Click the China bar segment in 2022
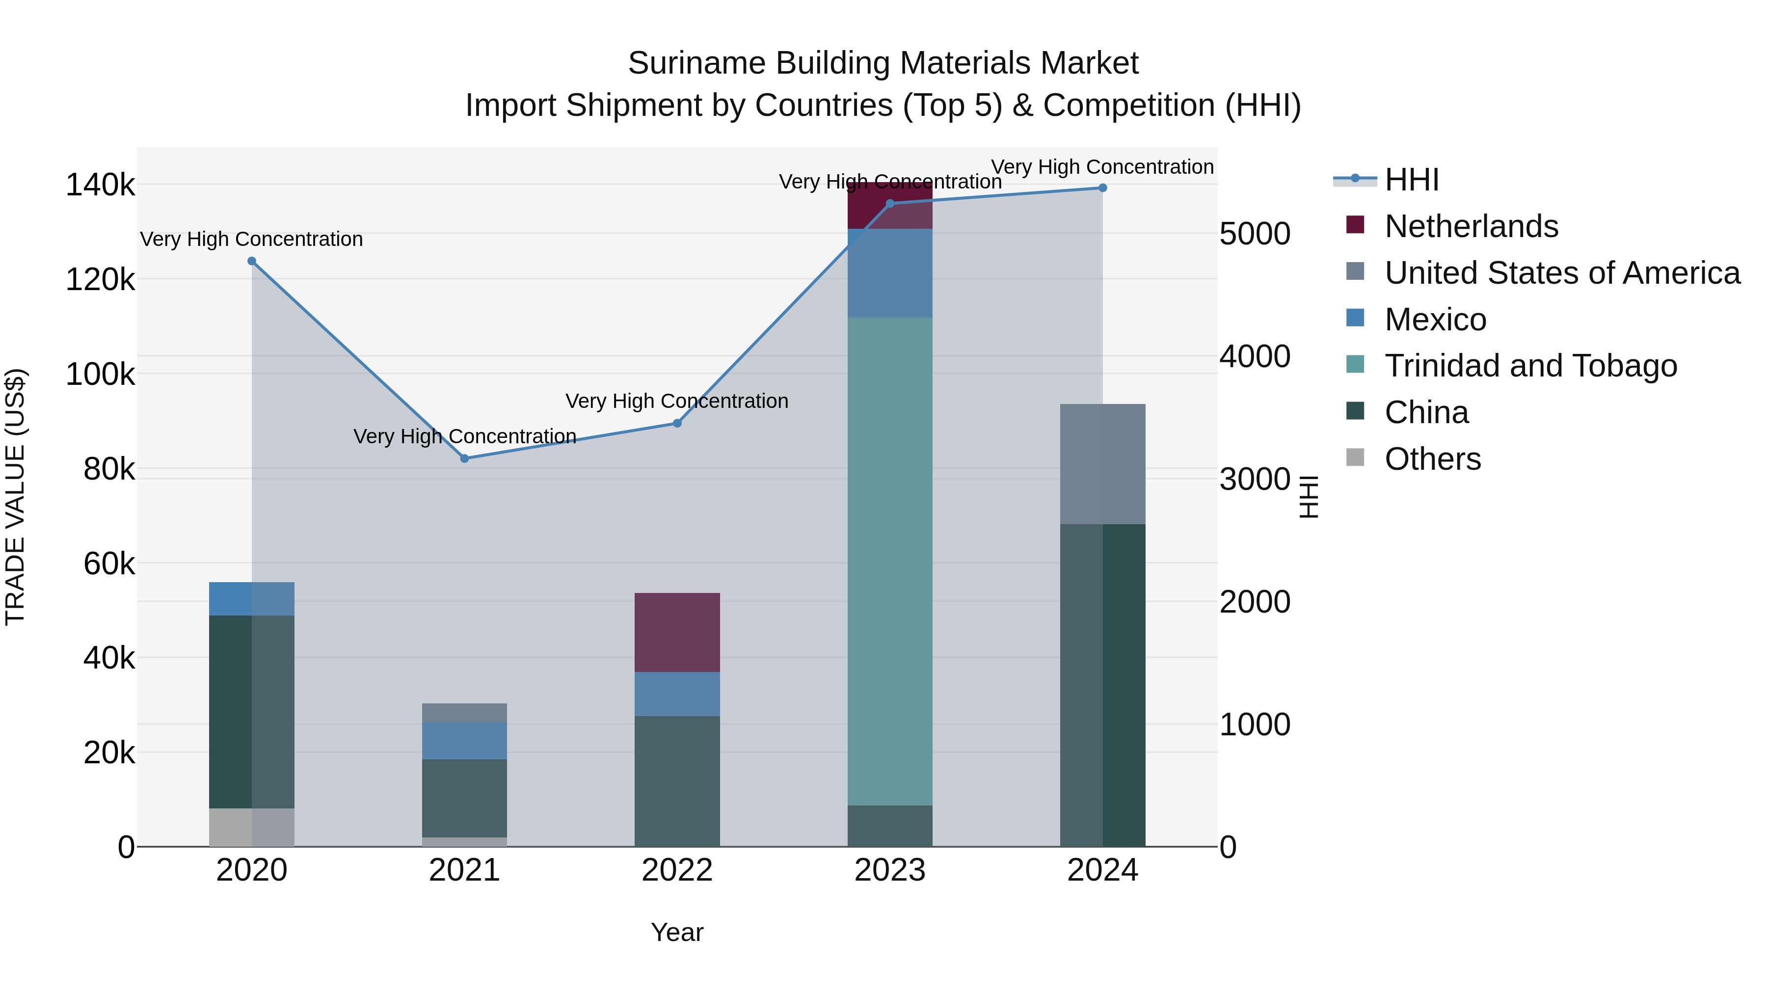Screen dimensions: 1767x994 (677, 781)
